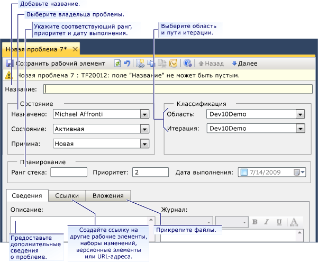Click the 'Журнал:' label

click(x=174, y=210)
